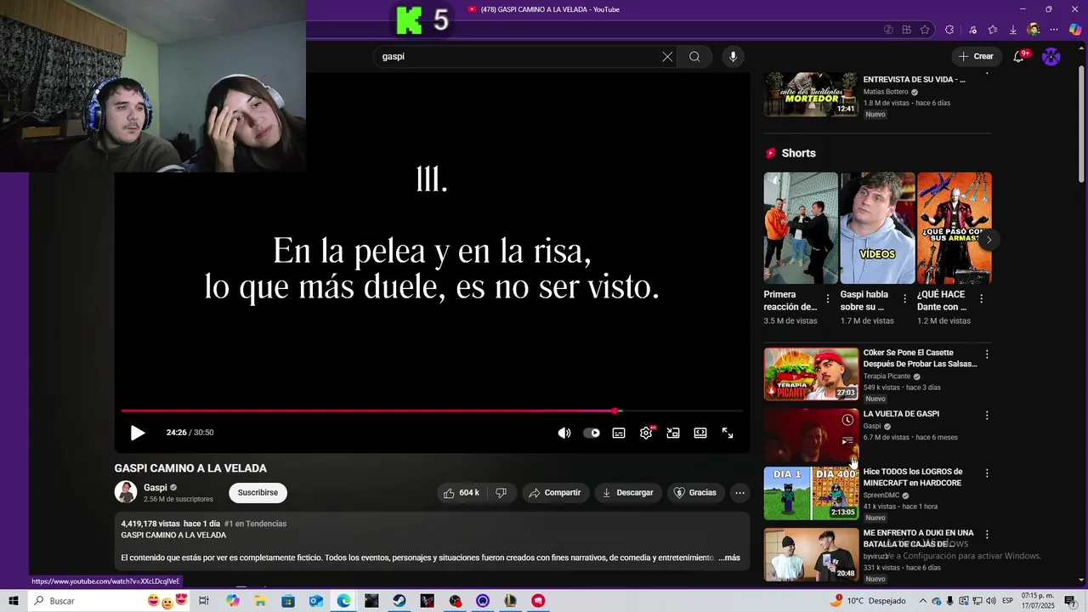Open the player settings gear
1088x612 pixels.
[x=646, y=433]
